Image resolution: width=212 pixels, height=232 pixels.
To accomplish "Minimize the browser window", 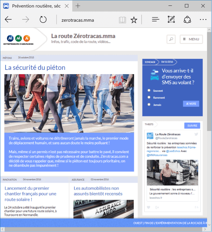I will 170,6.
